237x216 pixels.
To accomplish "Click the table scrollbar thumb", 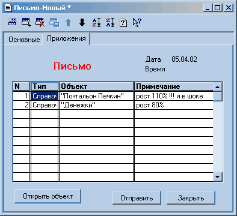I will (x=218, y=96).
